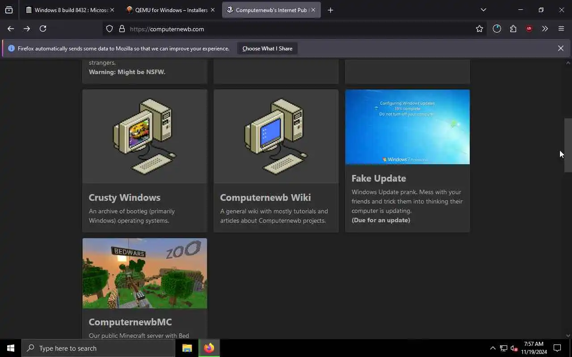
Task: Open File Explorer from the taskbar
Action: (187, 348)
